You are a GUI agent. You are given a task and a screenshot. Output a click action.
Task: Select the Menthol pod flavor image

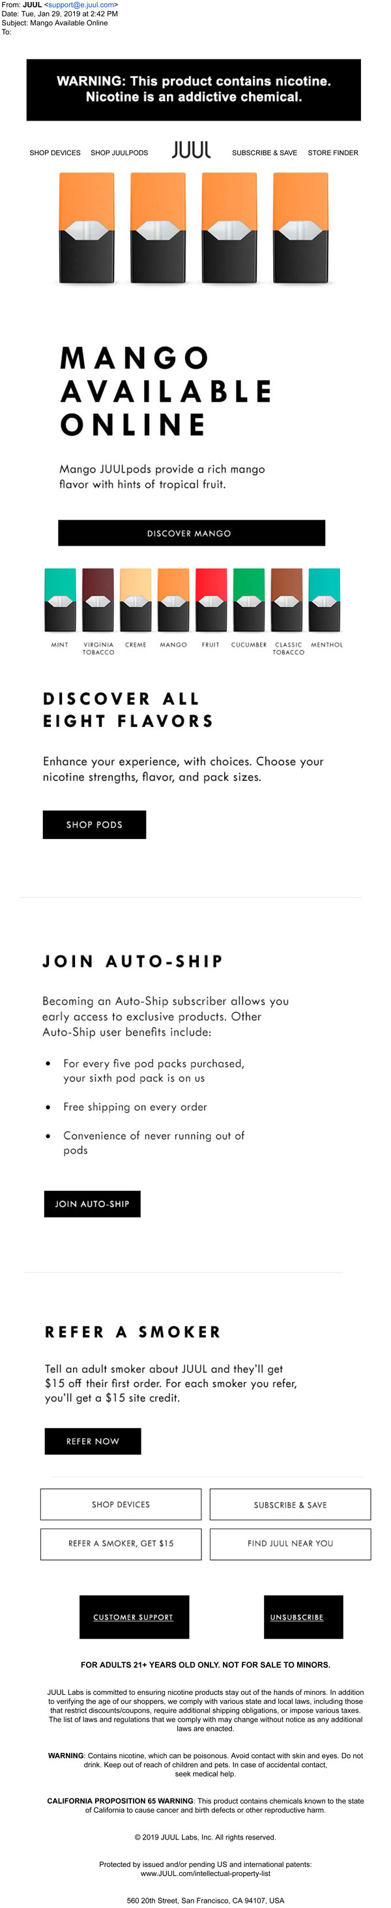click(325, 599)
